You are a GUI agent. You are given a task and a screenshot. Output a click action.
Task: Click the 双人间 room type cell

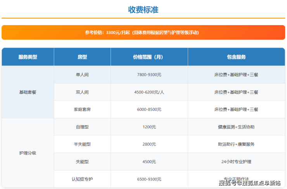click(x=82, y=92)
